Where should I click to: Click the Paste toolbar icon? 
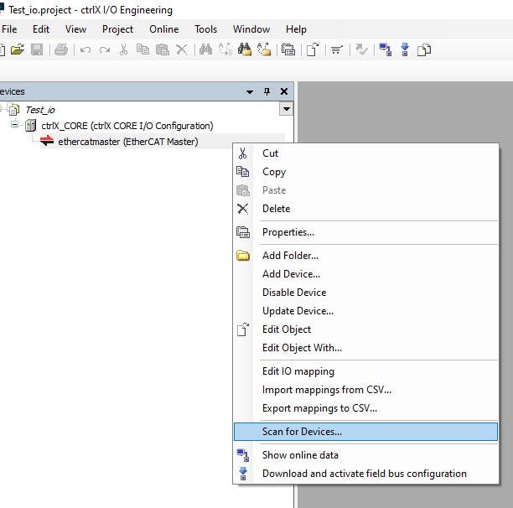163,49
